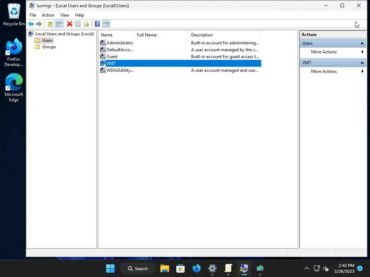Click the Back arrow toolbar icon
This screenshot has height=277, width=370.
click(31, 24)
